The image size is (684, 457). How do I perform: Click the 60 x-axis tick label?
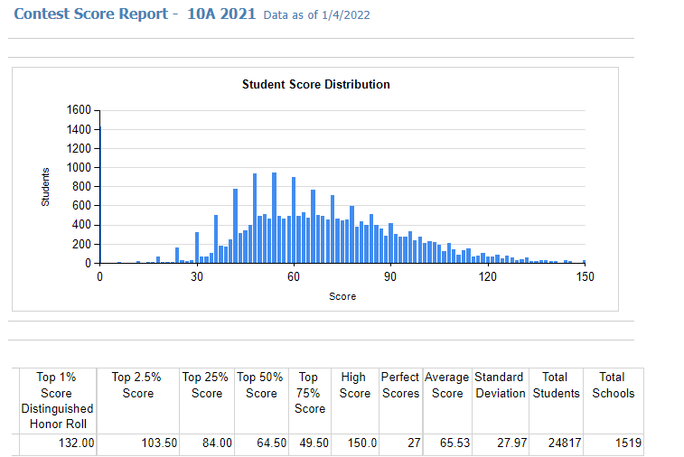tap(294, 277)
